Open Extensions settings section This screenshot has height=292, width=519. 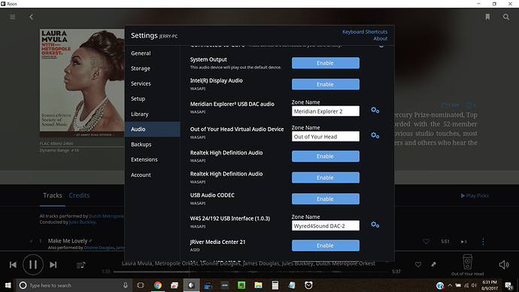153,160
